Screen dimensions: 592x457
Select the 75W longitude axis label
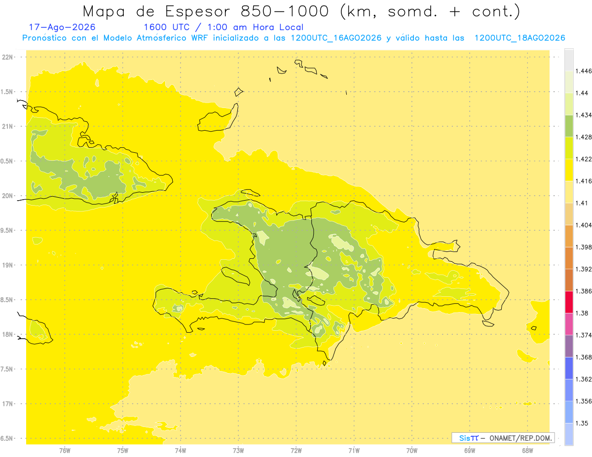[123, 451]
